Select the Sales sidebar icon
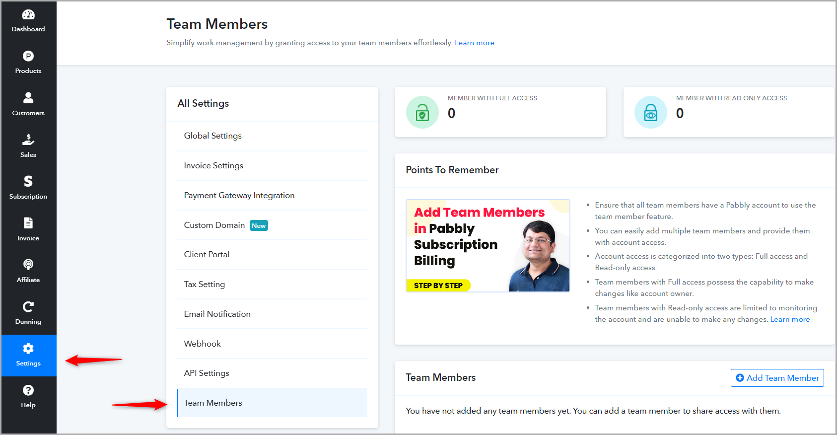This screenshot has width=837, height=435. point(28,140)
